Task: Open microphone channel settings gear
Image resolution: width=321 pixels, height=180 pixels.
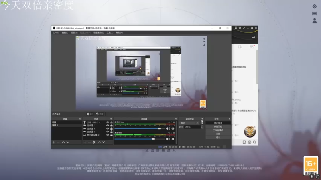Action: 173,128
